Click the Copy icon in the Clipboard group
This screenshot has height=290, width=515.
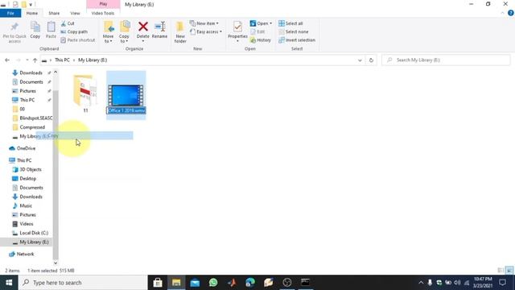coord(35,27)
